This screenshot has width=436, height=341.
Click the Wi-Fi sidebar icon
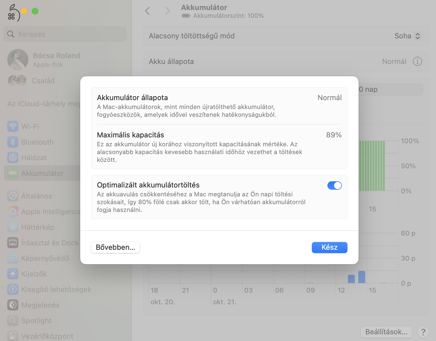pyautogui.click(x=13, y=126)
